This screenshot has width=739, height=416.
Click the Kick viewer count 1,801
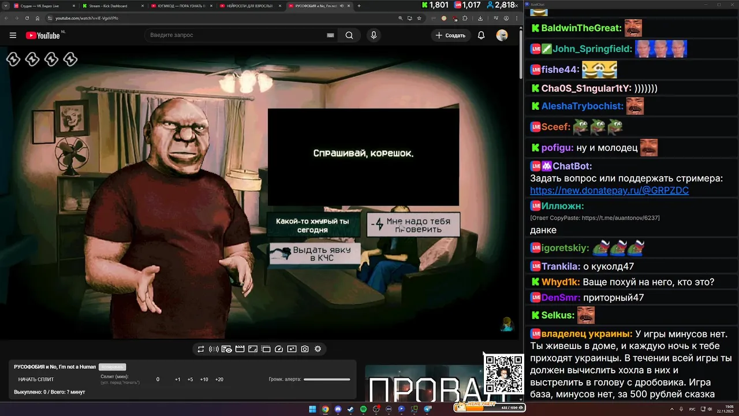pyautogui.click(x=435, y=5)
